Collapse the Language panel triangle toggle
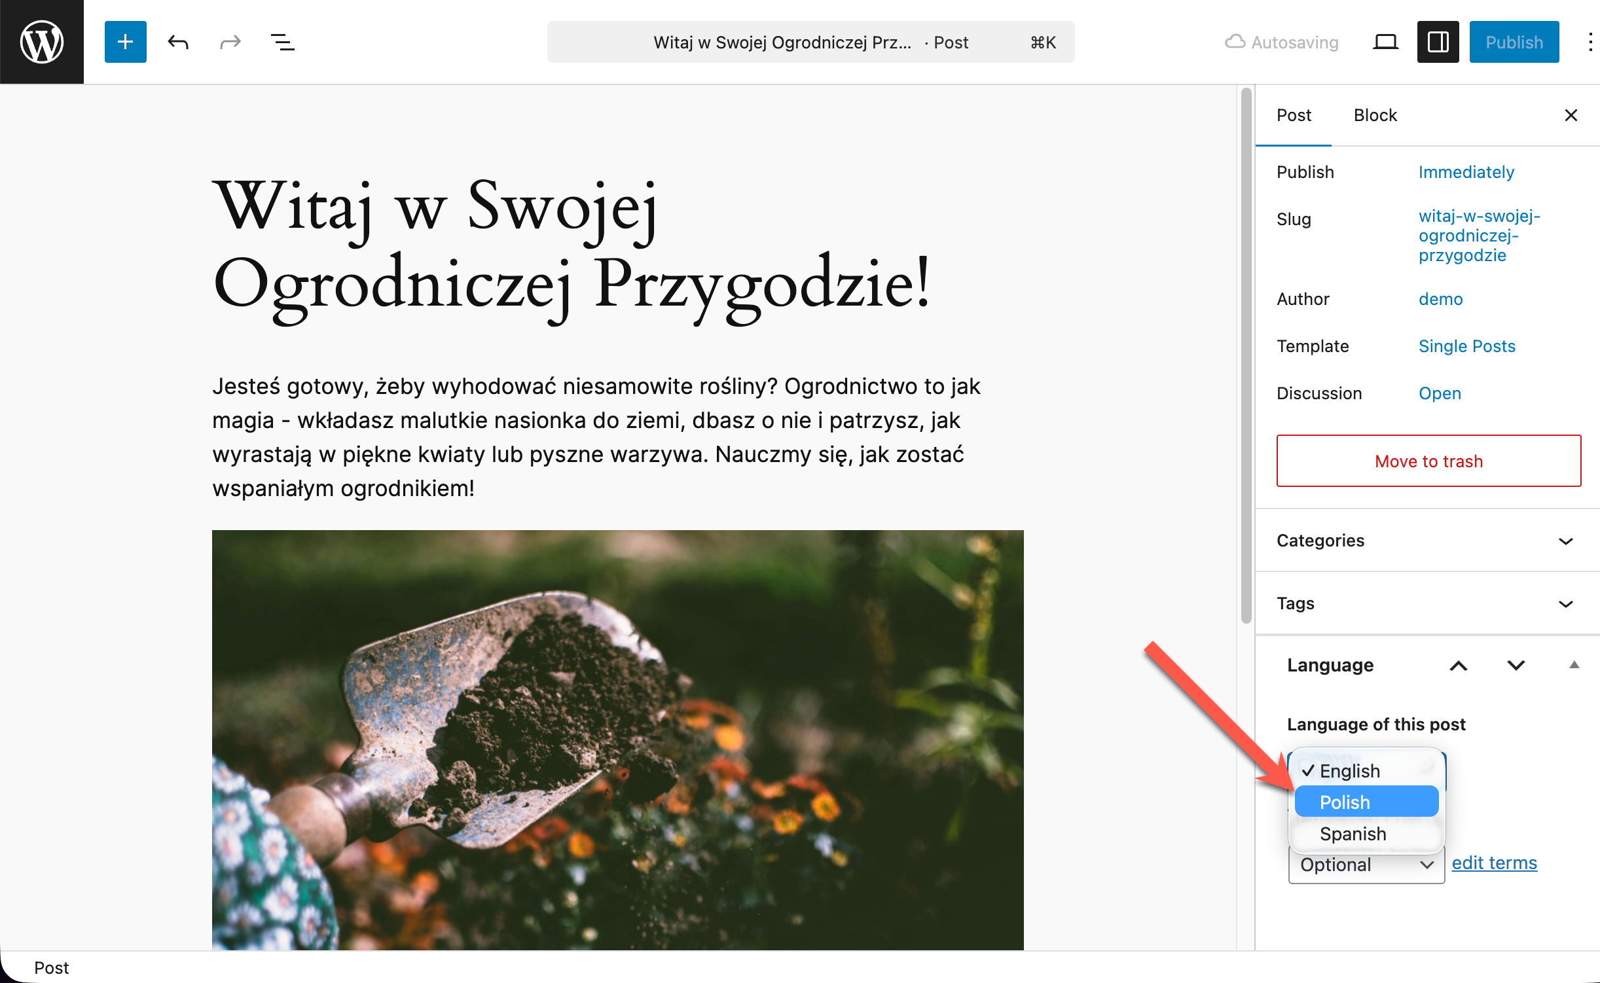This screenshot has height=983, width=1600. click(x=1574, y=665)
